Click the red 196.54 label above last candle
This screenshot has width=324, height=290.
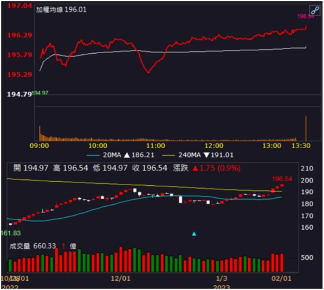[x=282, y=179]
